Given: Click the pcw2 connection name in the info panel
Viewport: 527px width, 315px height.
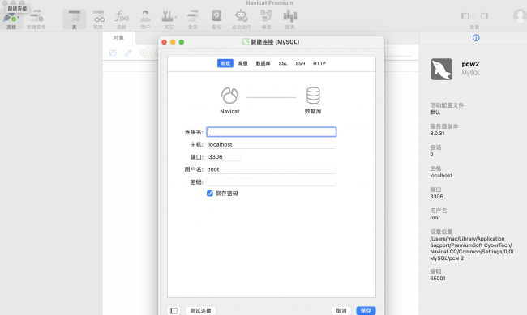Looking at the screenshot, I should (x=470, y=64).
